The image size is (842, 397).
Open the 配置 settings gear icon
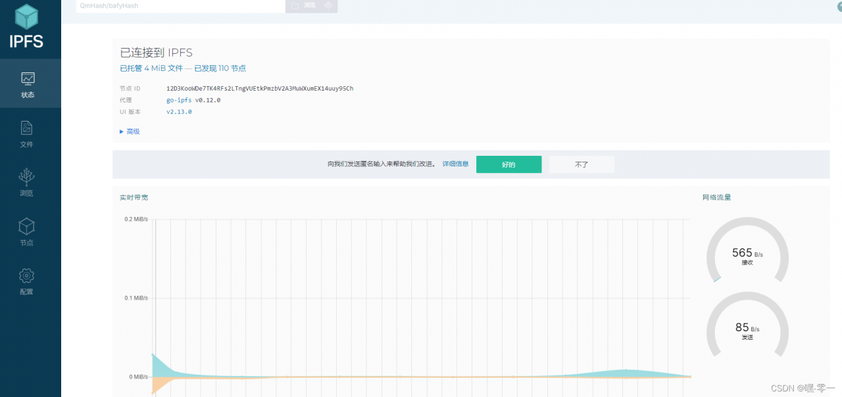(26, 275)
